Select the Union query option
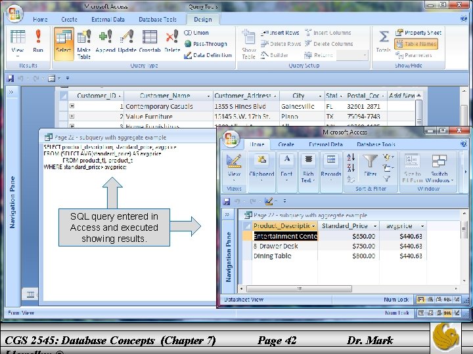This screenshot has width=473, height=354. click(196, 33)
